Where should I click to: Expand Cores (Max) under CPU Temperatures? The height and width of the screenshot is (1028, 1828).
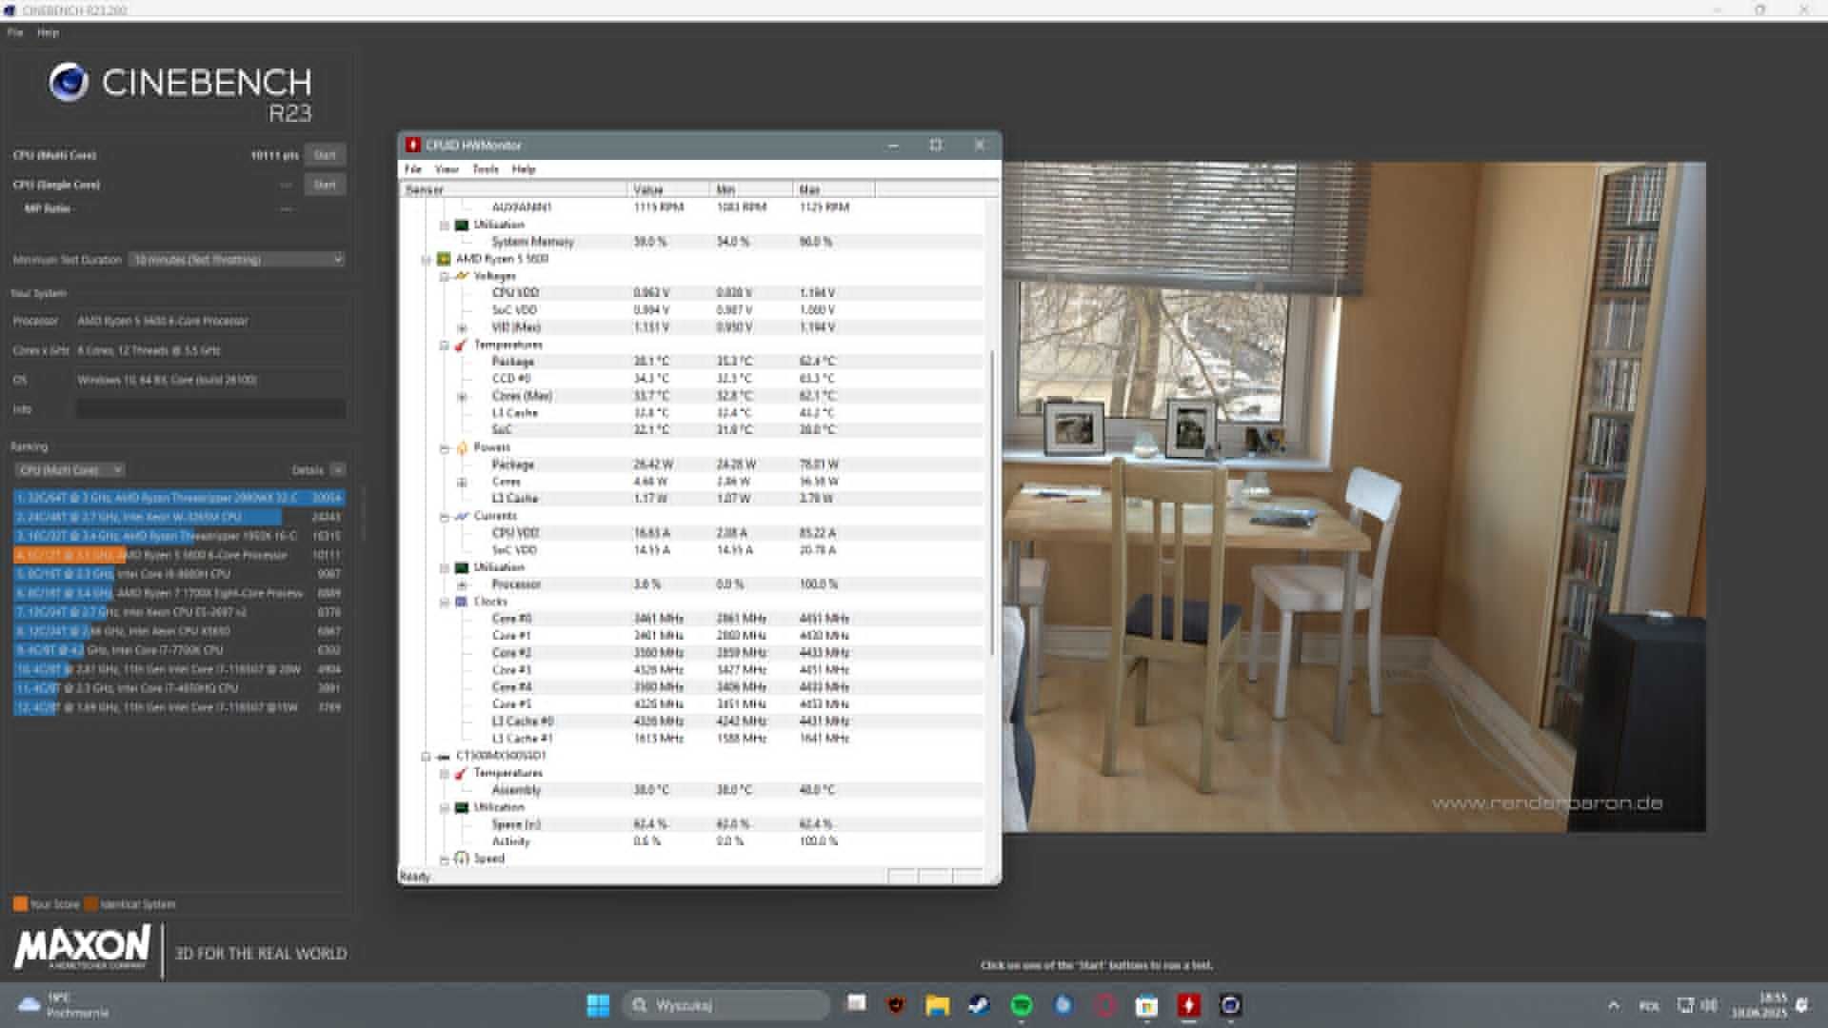coord(462,396)
